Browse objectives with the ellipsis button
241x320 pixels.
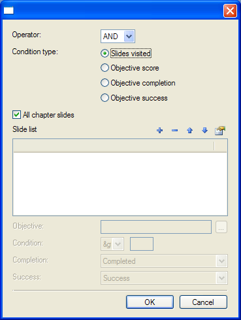click(x=221, y=227)
